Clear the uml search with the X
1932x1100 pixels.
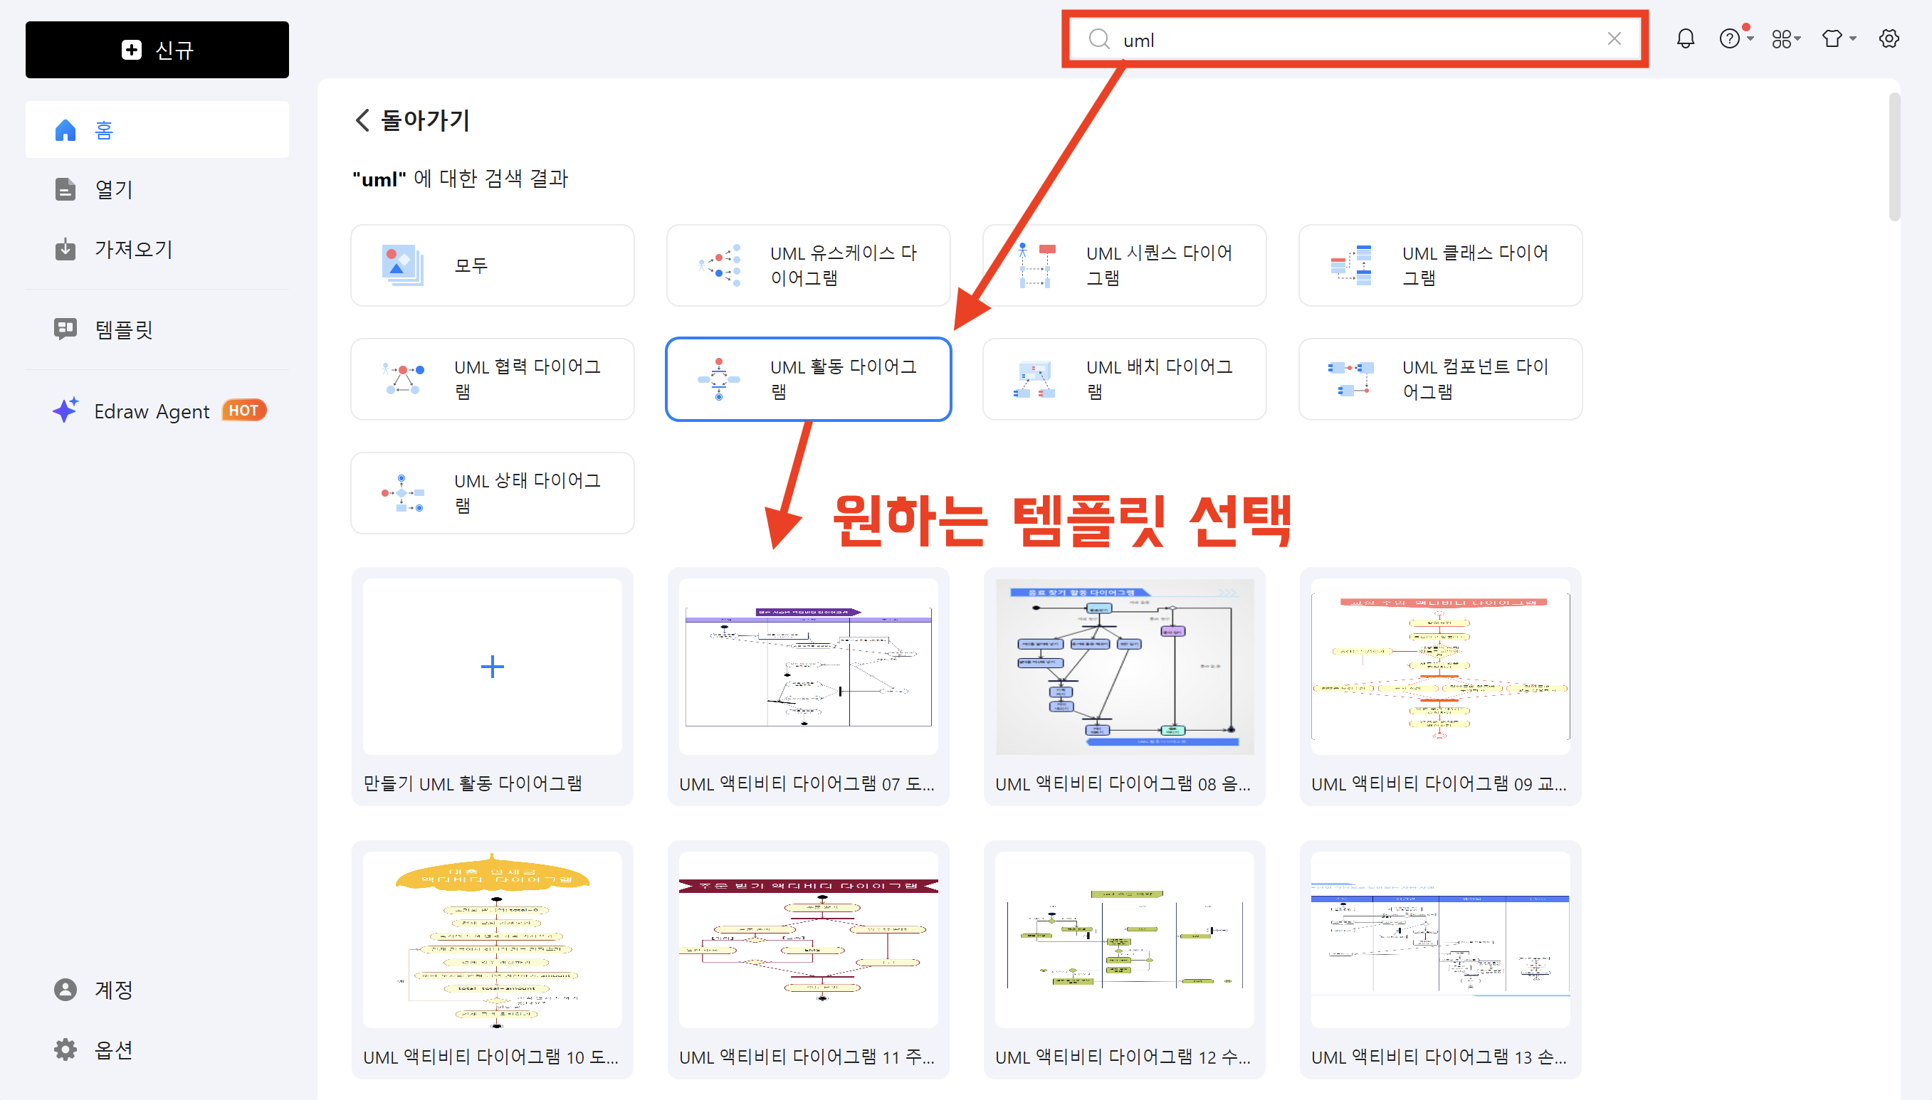tap(1615, 38)
